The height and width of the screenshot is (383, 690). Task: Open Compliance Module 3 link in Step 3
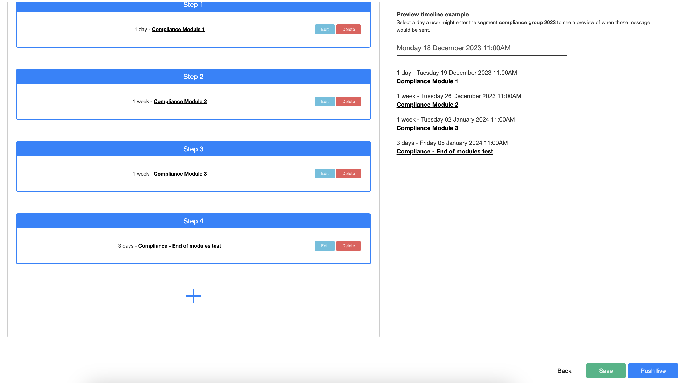point(180,174)
